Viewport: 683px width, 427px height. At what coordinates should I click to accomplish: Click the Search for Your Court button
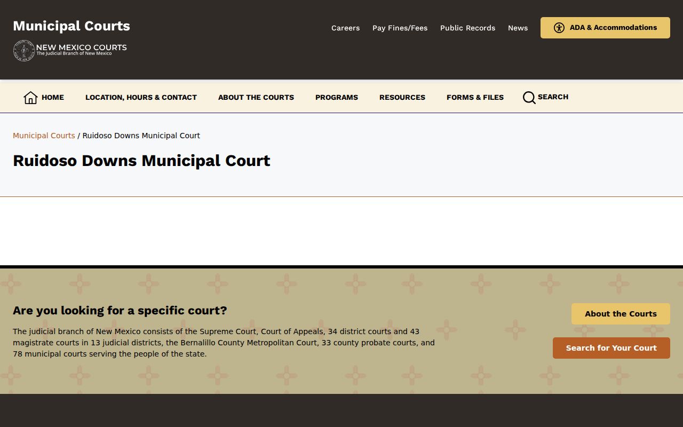[x=611, y=348]
